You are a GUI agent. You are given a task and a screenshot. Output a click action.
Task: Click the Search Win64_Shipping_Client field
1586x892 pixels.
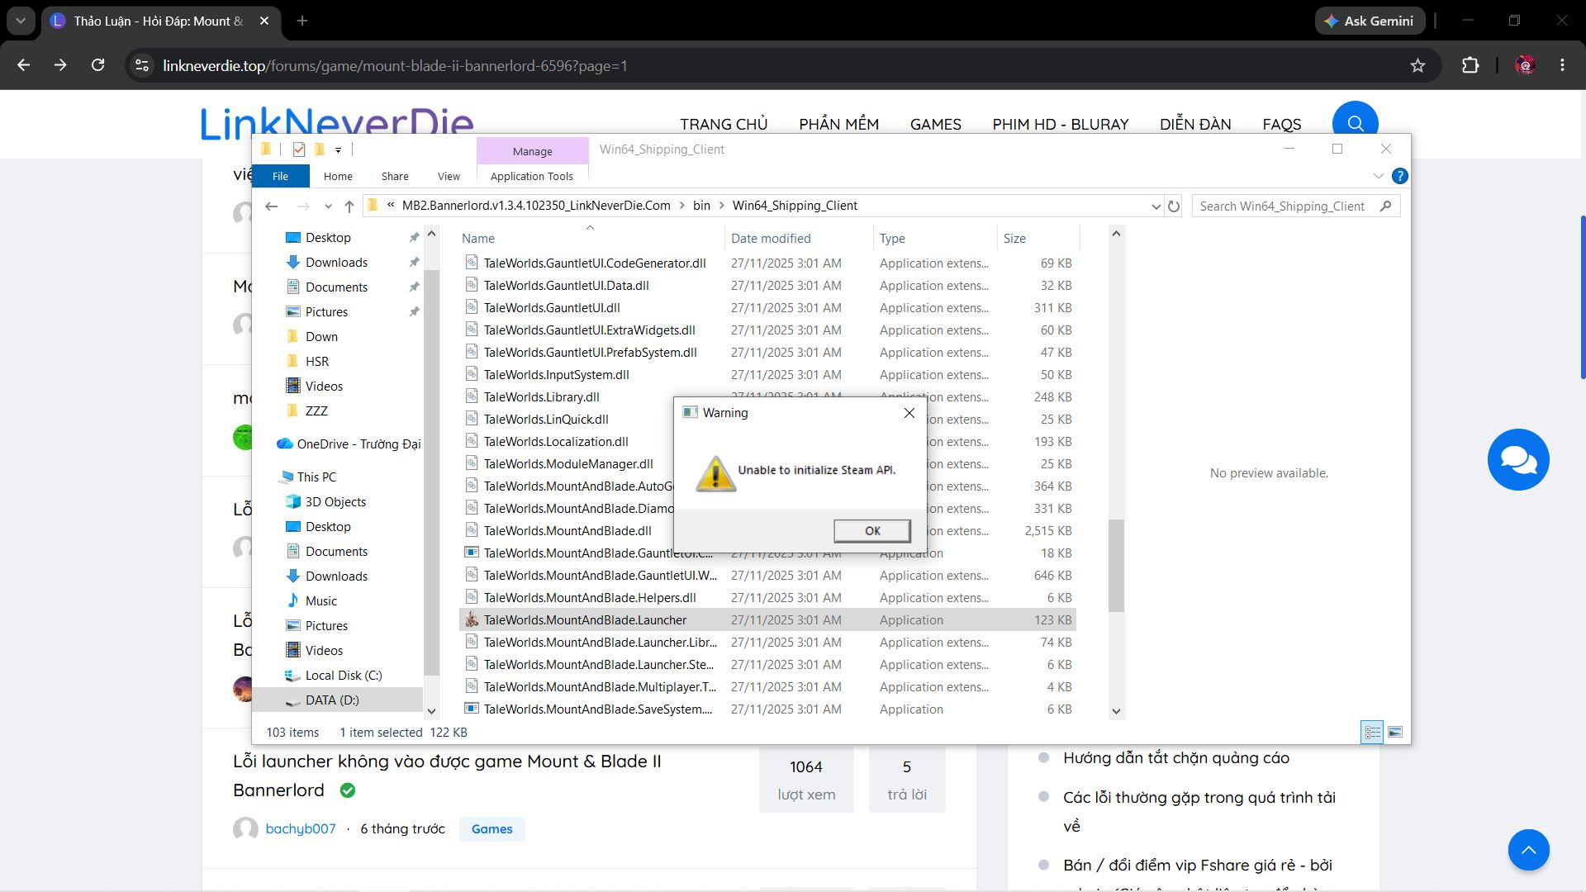(1295, 206)
